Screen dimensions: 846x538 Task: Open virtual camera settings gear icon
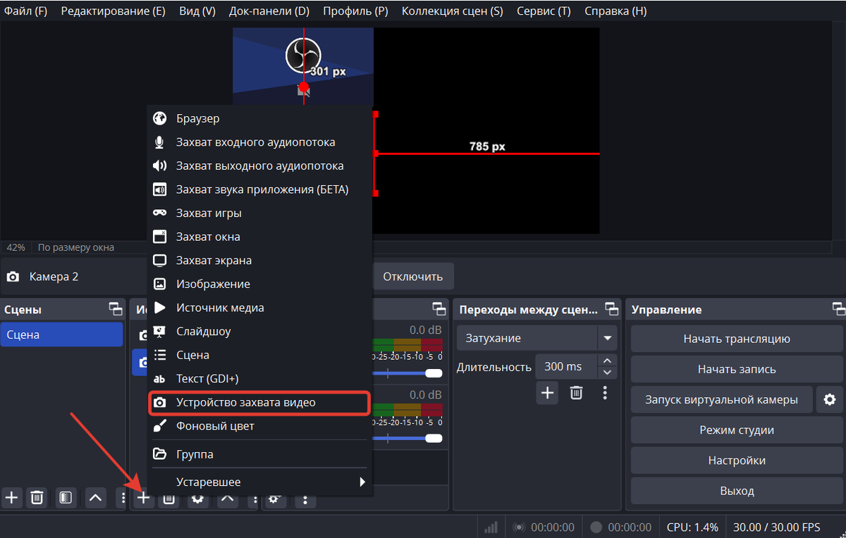(830, 399)
